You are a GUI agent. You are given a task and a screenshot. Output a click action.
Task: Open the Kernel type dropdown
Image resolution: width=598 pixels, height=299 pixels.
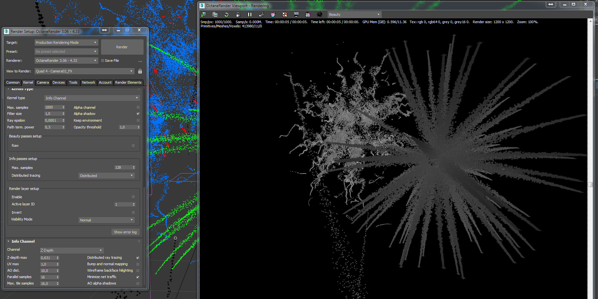click(x=92, y=98)
